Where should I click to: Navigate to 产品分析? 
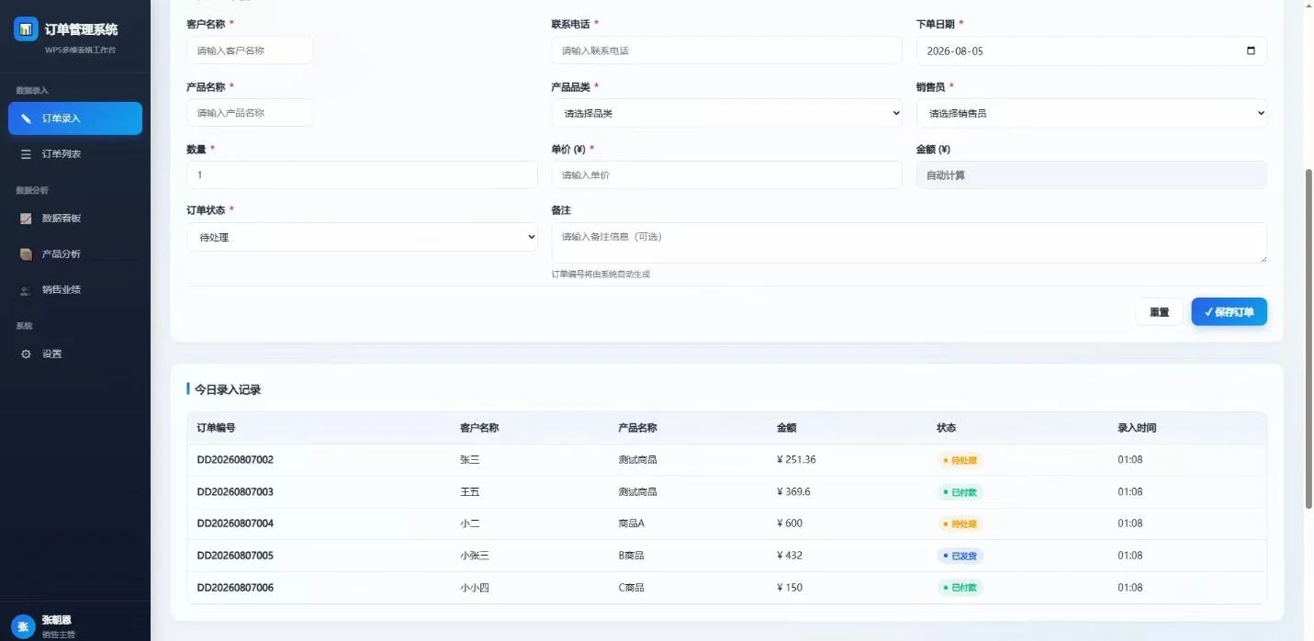[75, 254]
